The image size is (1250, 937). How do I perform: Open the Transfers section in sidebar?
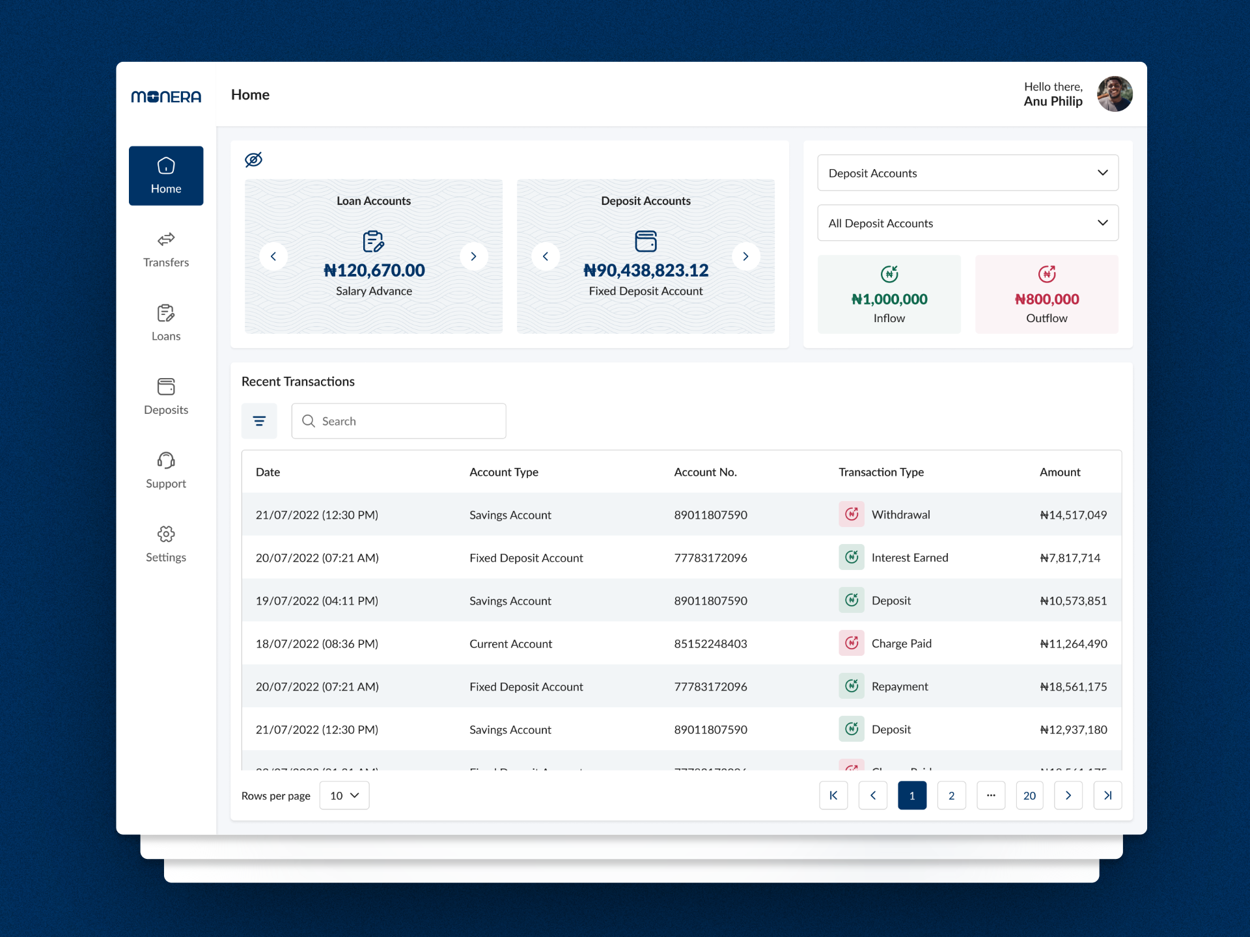[166, 249]
